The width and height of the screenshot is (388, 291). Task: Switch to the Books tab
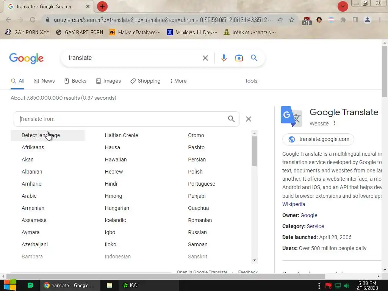[75, 81]
